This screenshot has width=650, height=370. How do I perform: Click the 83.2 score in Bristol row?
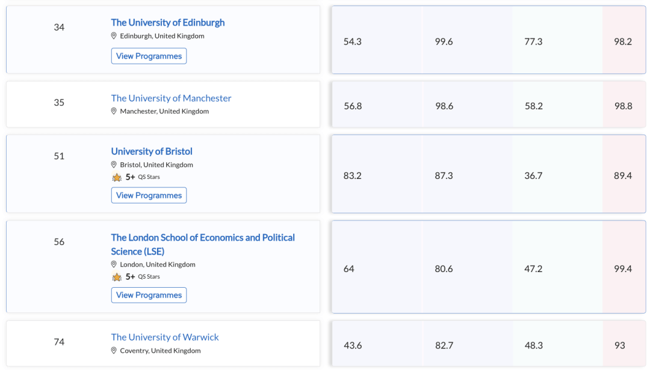point(353,175)
